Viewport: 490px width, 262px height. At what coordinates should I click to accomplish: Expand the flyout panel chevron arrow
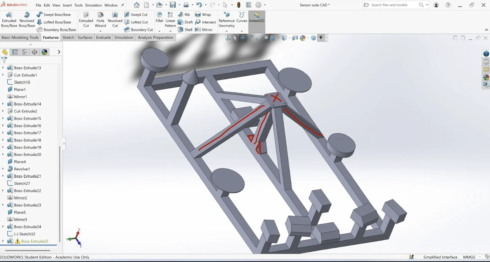[59, 52]
